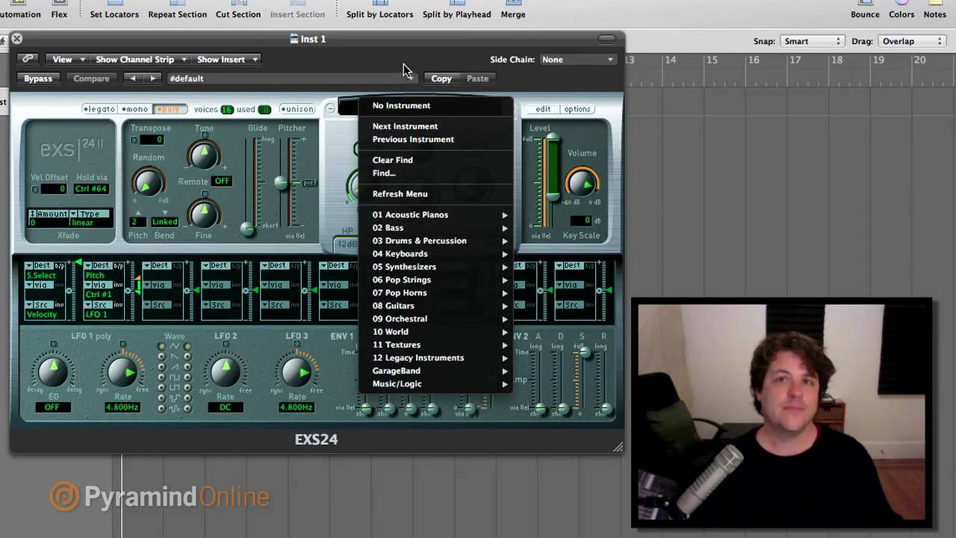
Task: Expand 05 Synthesizers submenu
Action: (x=436, y=267)
